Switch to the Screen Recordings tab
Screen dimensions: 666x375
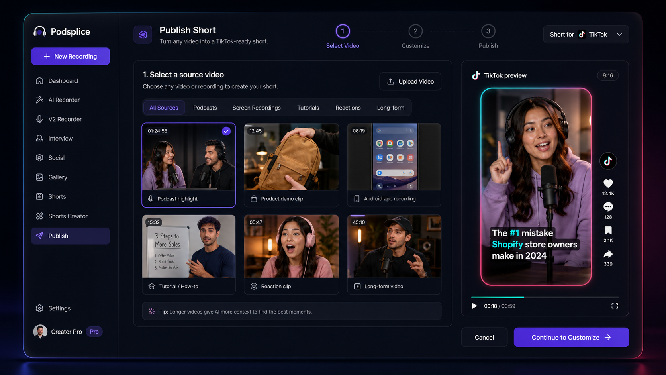coord(257,108)
